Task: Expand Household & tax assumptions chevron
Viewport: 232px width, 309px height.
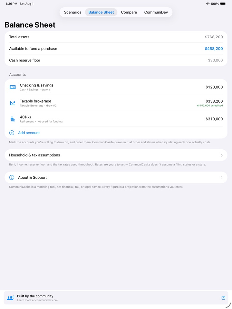Action: pyautogui.click(x=222, y=155)
